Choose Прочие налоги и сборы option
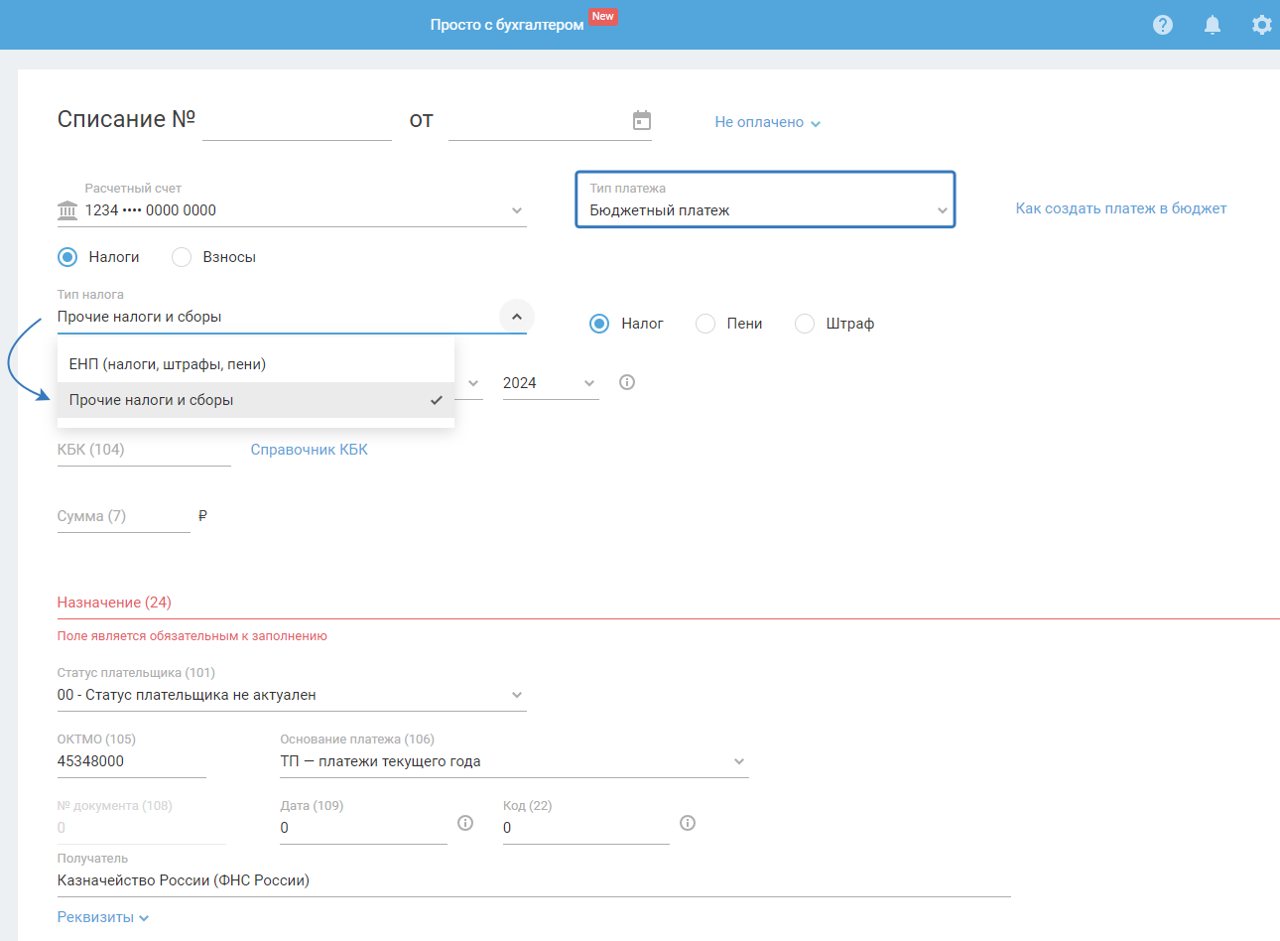 pos(152,400)
